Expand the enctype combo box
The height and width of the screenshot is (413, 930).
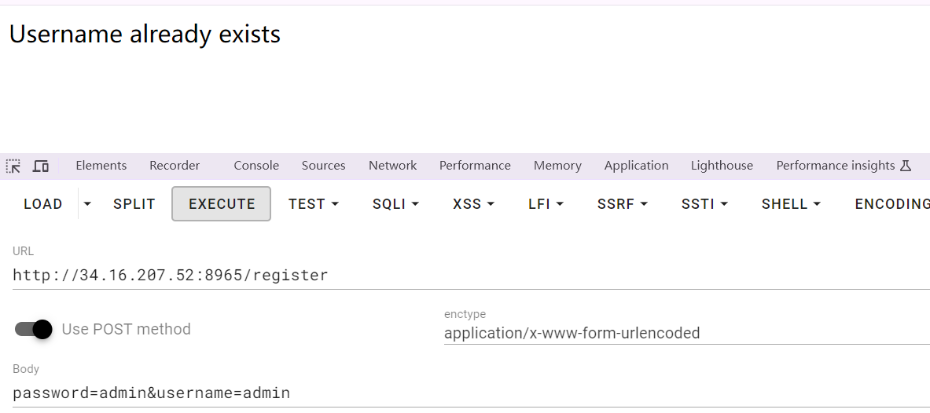(684, 333)
